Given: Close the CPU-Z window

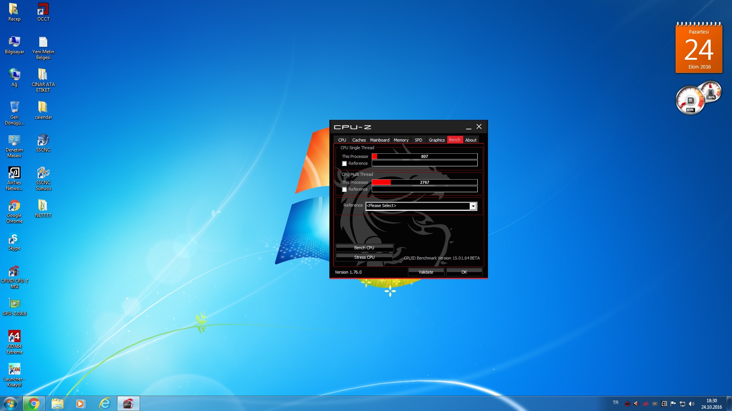Looking at the screenshot, I should (479, 127).
